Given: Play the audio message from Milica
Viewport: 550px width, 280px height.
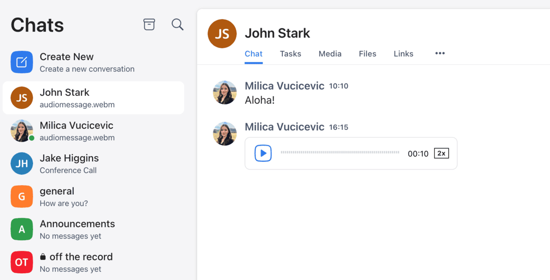Looking at the screenshot, I should pos(263,153).
